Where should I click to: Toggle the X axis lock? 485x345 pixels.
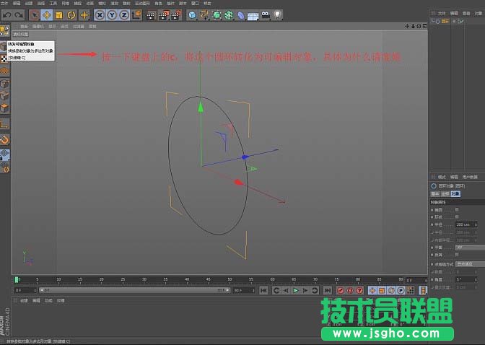tap(100, 15)
